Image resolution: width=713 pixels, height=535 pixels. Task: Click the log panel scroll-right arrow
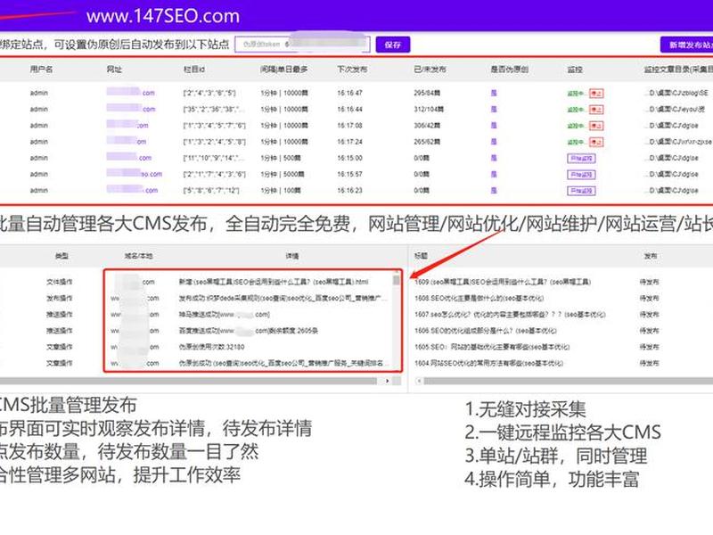(387, 381)
